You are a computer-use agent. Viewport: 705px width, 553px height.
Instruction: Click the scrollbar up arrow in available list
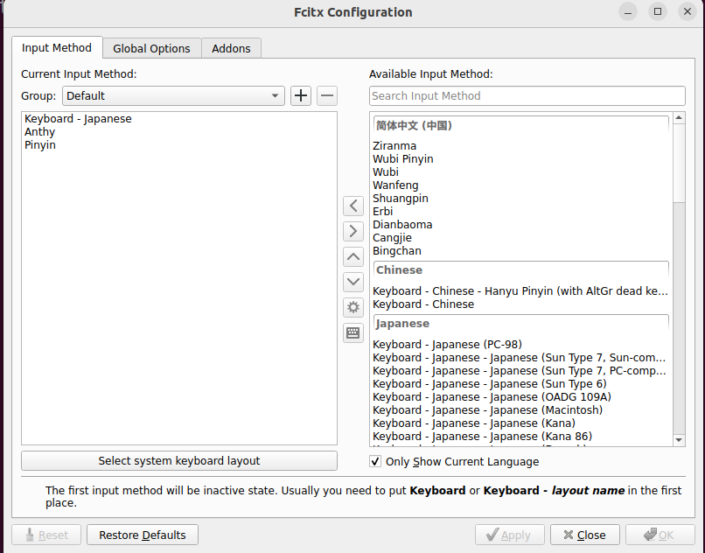[679, 118]
